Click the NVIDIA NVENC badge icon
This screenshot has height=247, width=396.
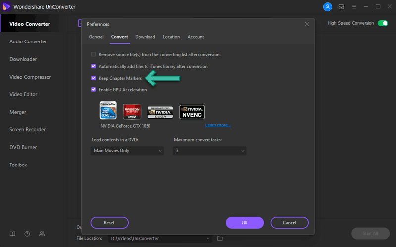(x=192, y=112)
